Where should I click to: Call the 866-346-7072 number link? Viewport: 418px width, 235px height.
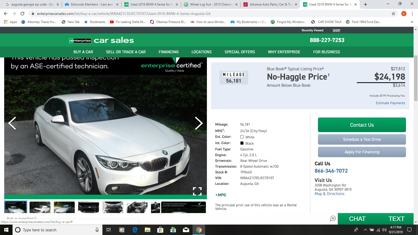click(331, 171)
